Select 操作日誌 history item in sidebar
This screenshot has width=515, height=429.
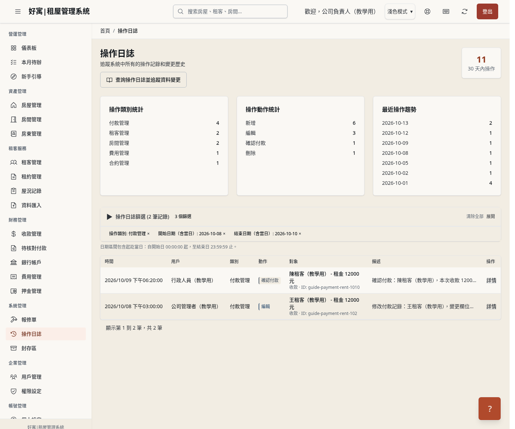(x=46, y=334)
